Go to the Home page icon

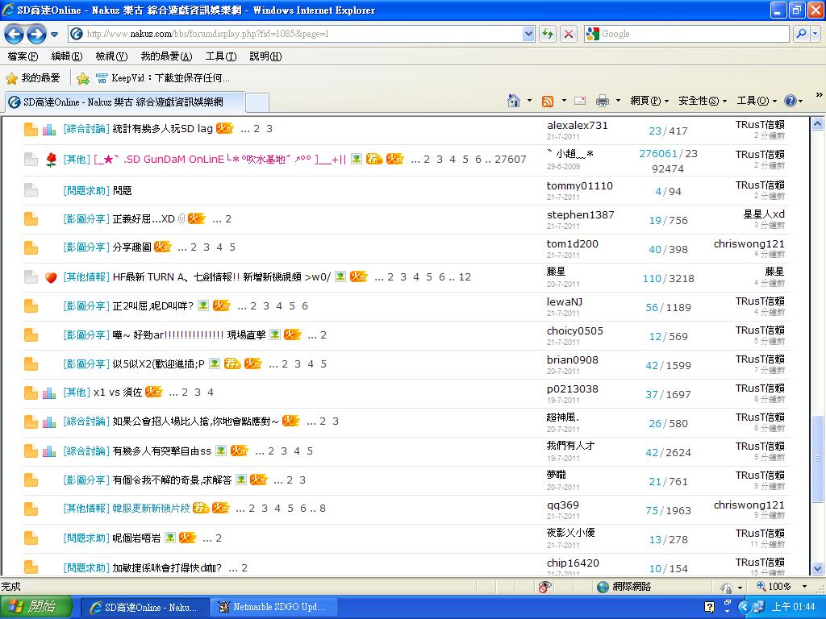514,101
